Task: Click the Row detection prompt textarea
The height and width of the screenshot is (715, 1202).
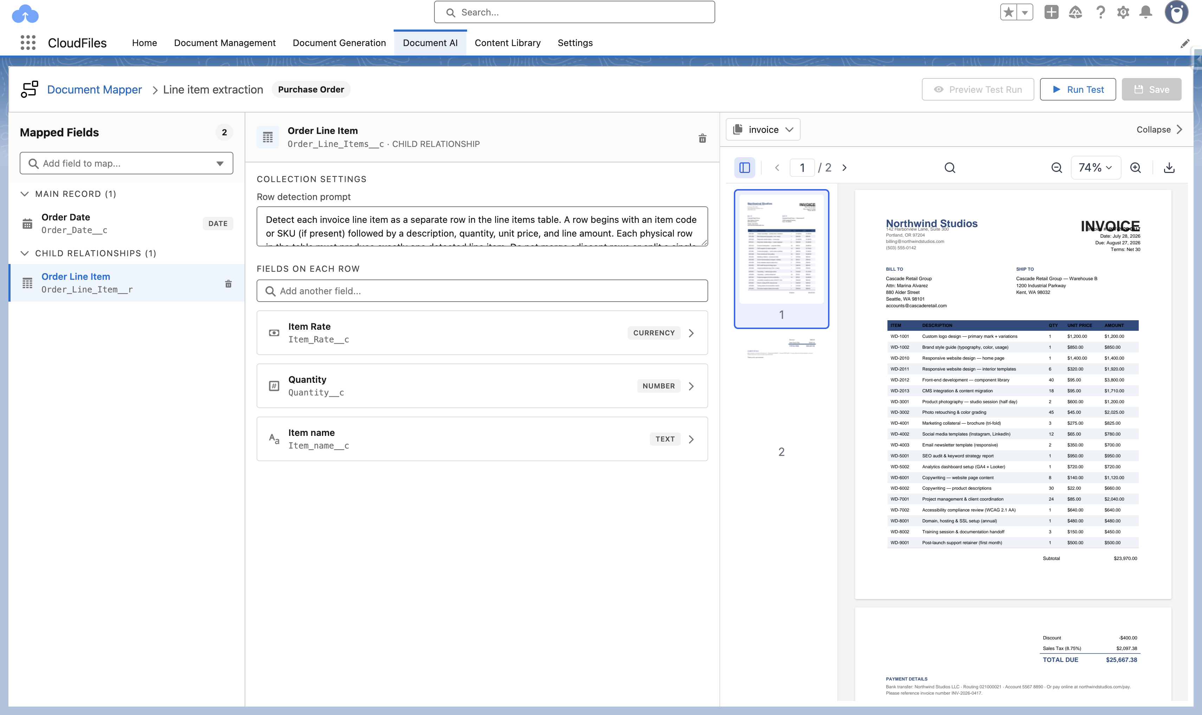Action: click(x=482, y=226)
